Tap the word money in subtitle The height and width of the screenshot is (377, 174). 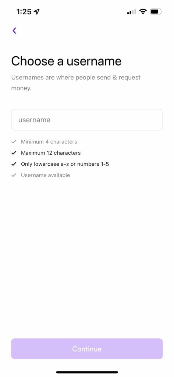click(21, 88)
